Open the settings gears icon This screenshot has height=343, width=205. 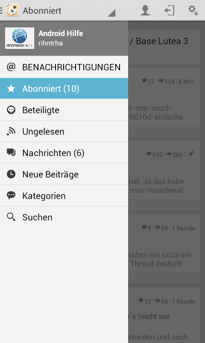[x=193, y=10]
